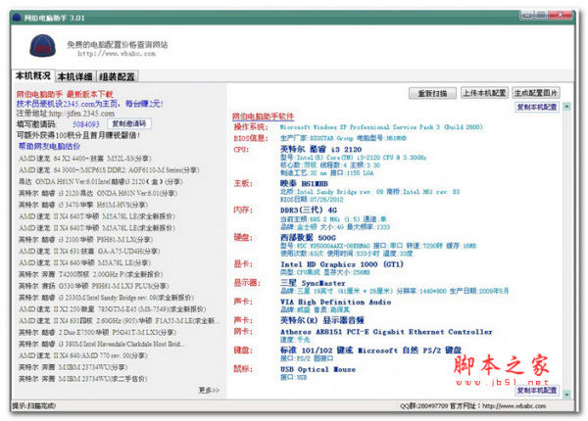Click the 网伯电脑助手软件 link

[263, 117]
